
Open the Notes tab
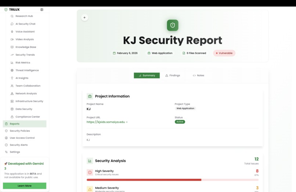click(198, 76)
